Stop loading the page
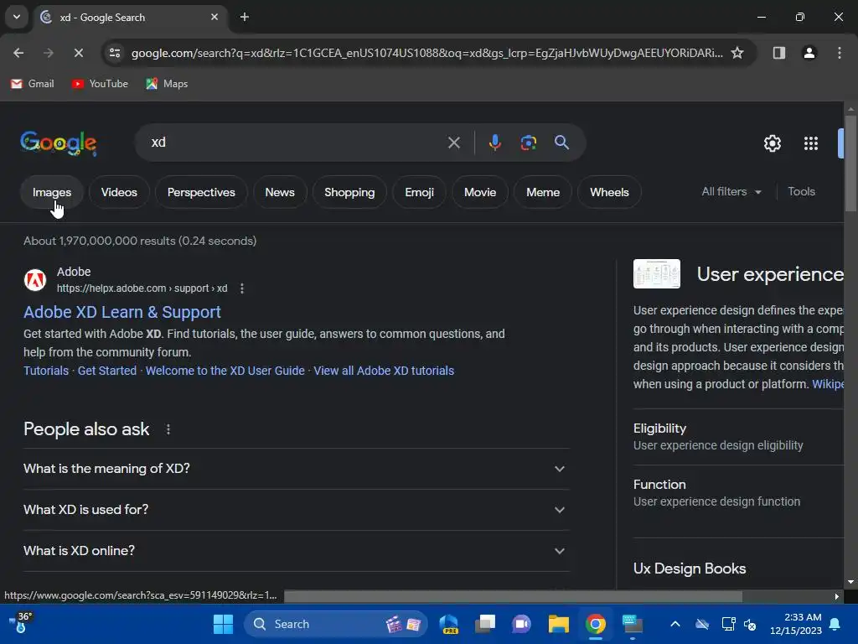This screenshot has width=858, height=644. coord(78,53)
